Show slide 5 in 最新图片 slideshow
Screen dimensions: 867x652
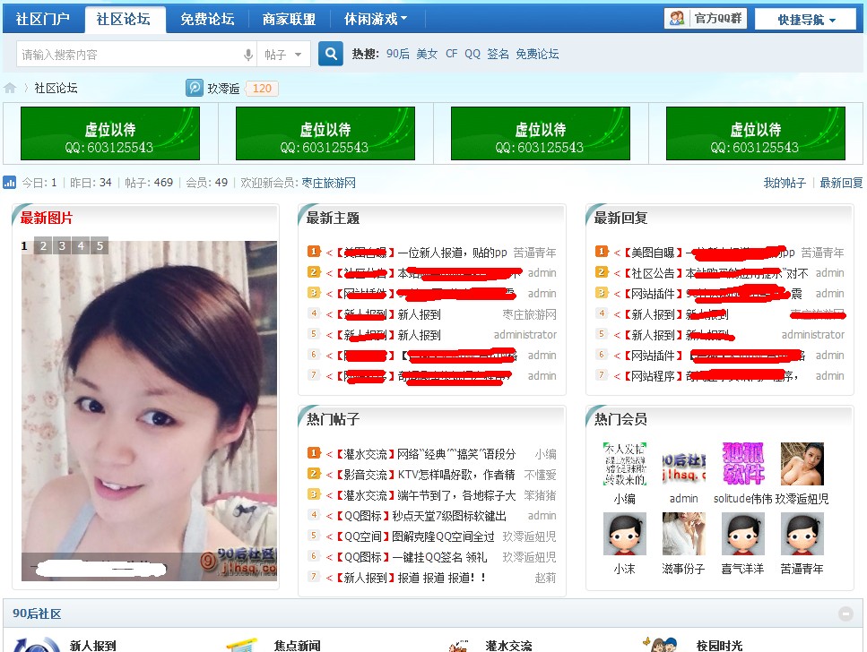tap(100, 246)
